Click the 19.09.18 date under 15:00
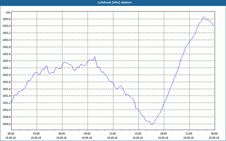Image resolution: width=226 pixels, height=141 pixels. (138, 138)
